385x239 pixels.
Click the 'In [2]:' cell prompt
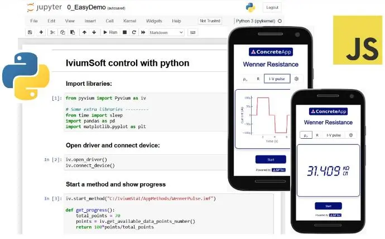pos(53,159)
